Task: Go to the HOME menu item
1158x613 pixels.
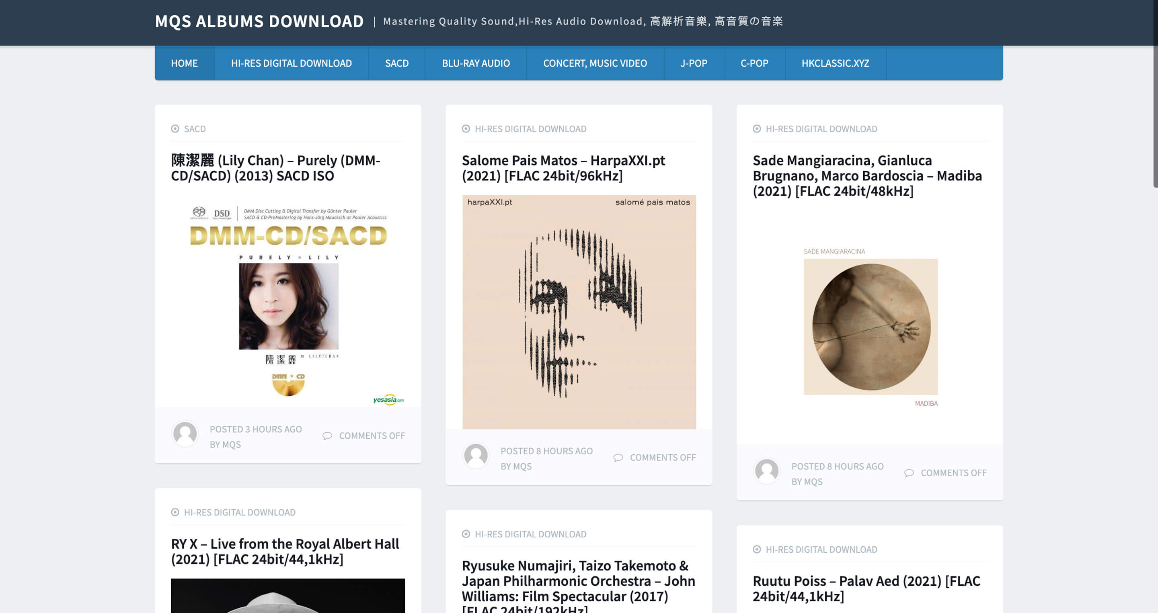Action: click(x=184, y=63)
